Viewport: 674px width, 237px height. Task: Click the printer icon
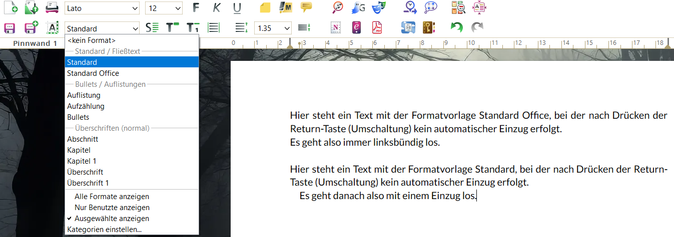(x=52, y=8)
